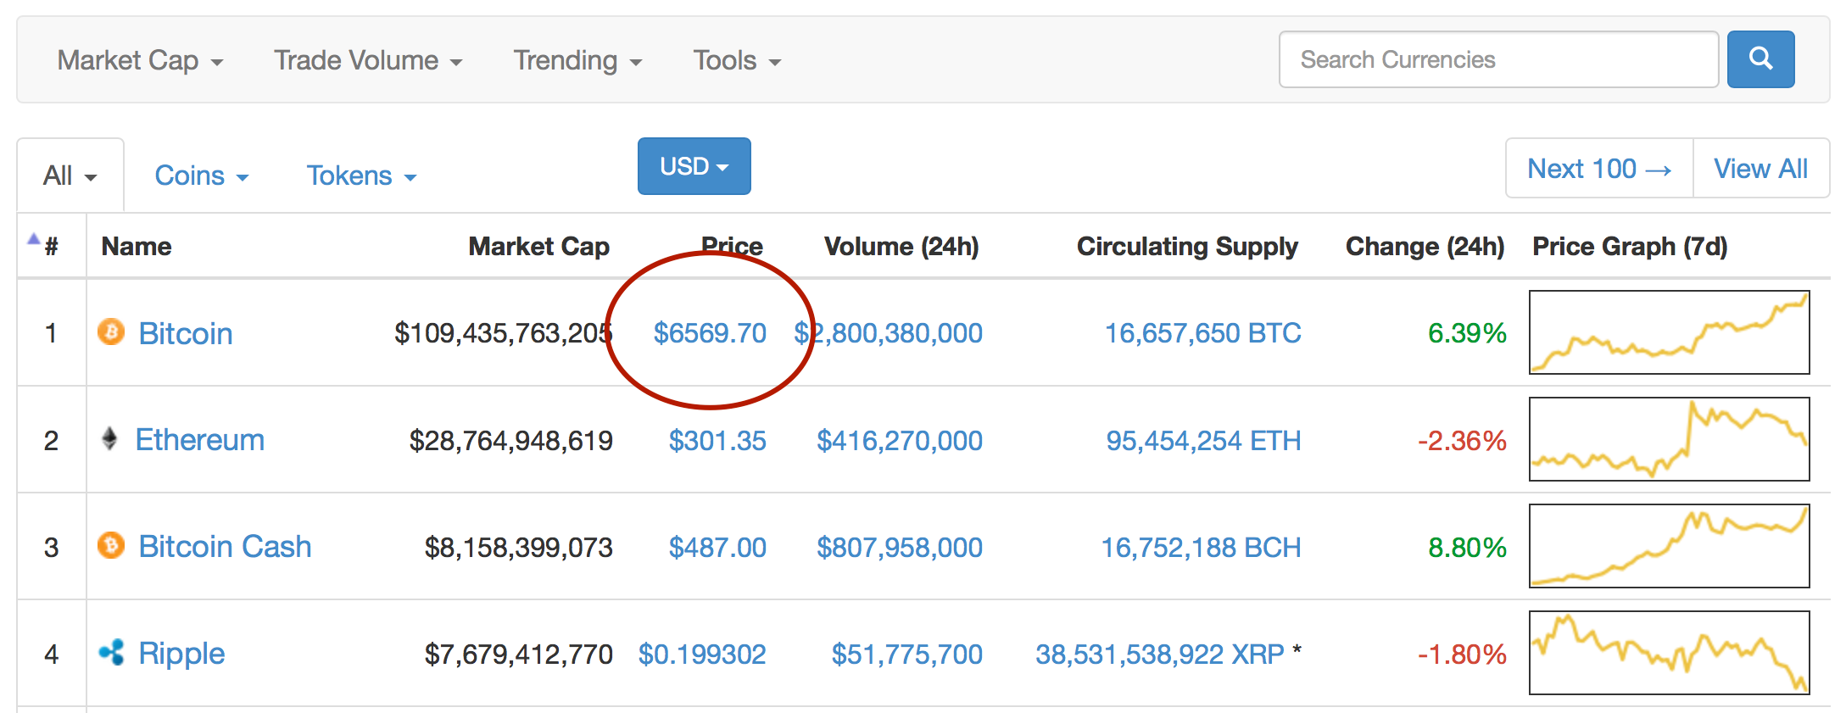Click Ripple market cap $7,679,412,770
This screenshot has width=1846, height=713.
(519, 655)
